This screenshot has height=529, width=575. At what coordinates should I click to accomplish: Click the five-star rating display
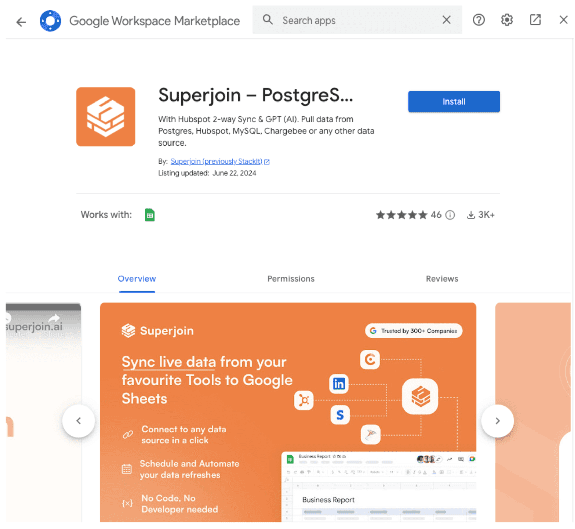click(x=401, y=215)
